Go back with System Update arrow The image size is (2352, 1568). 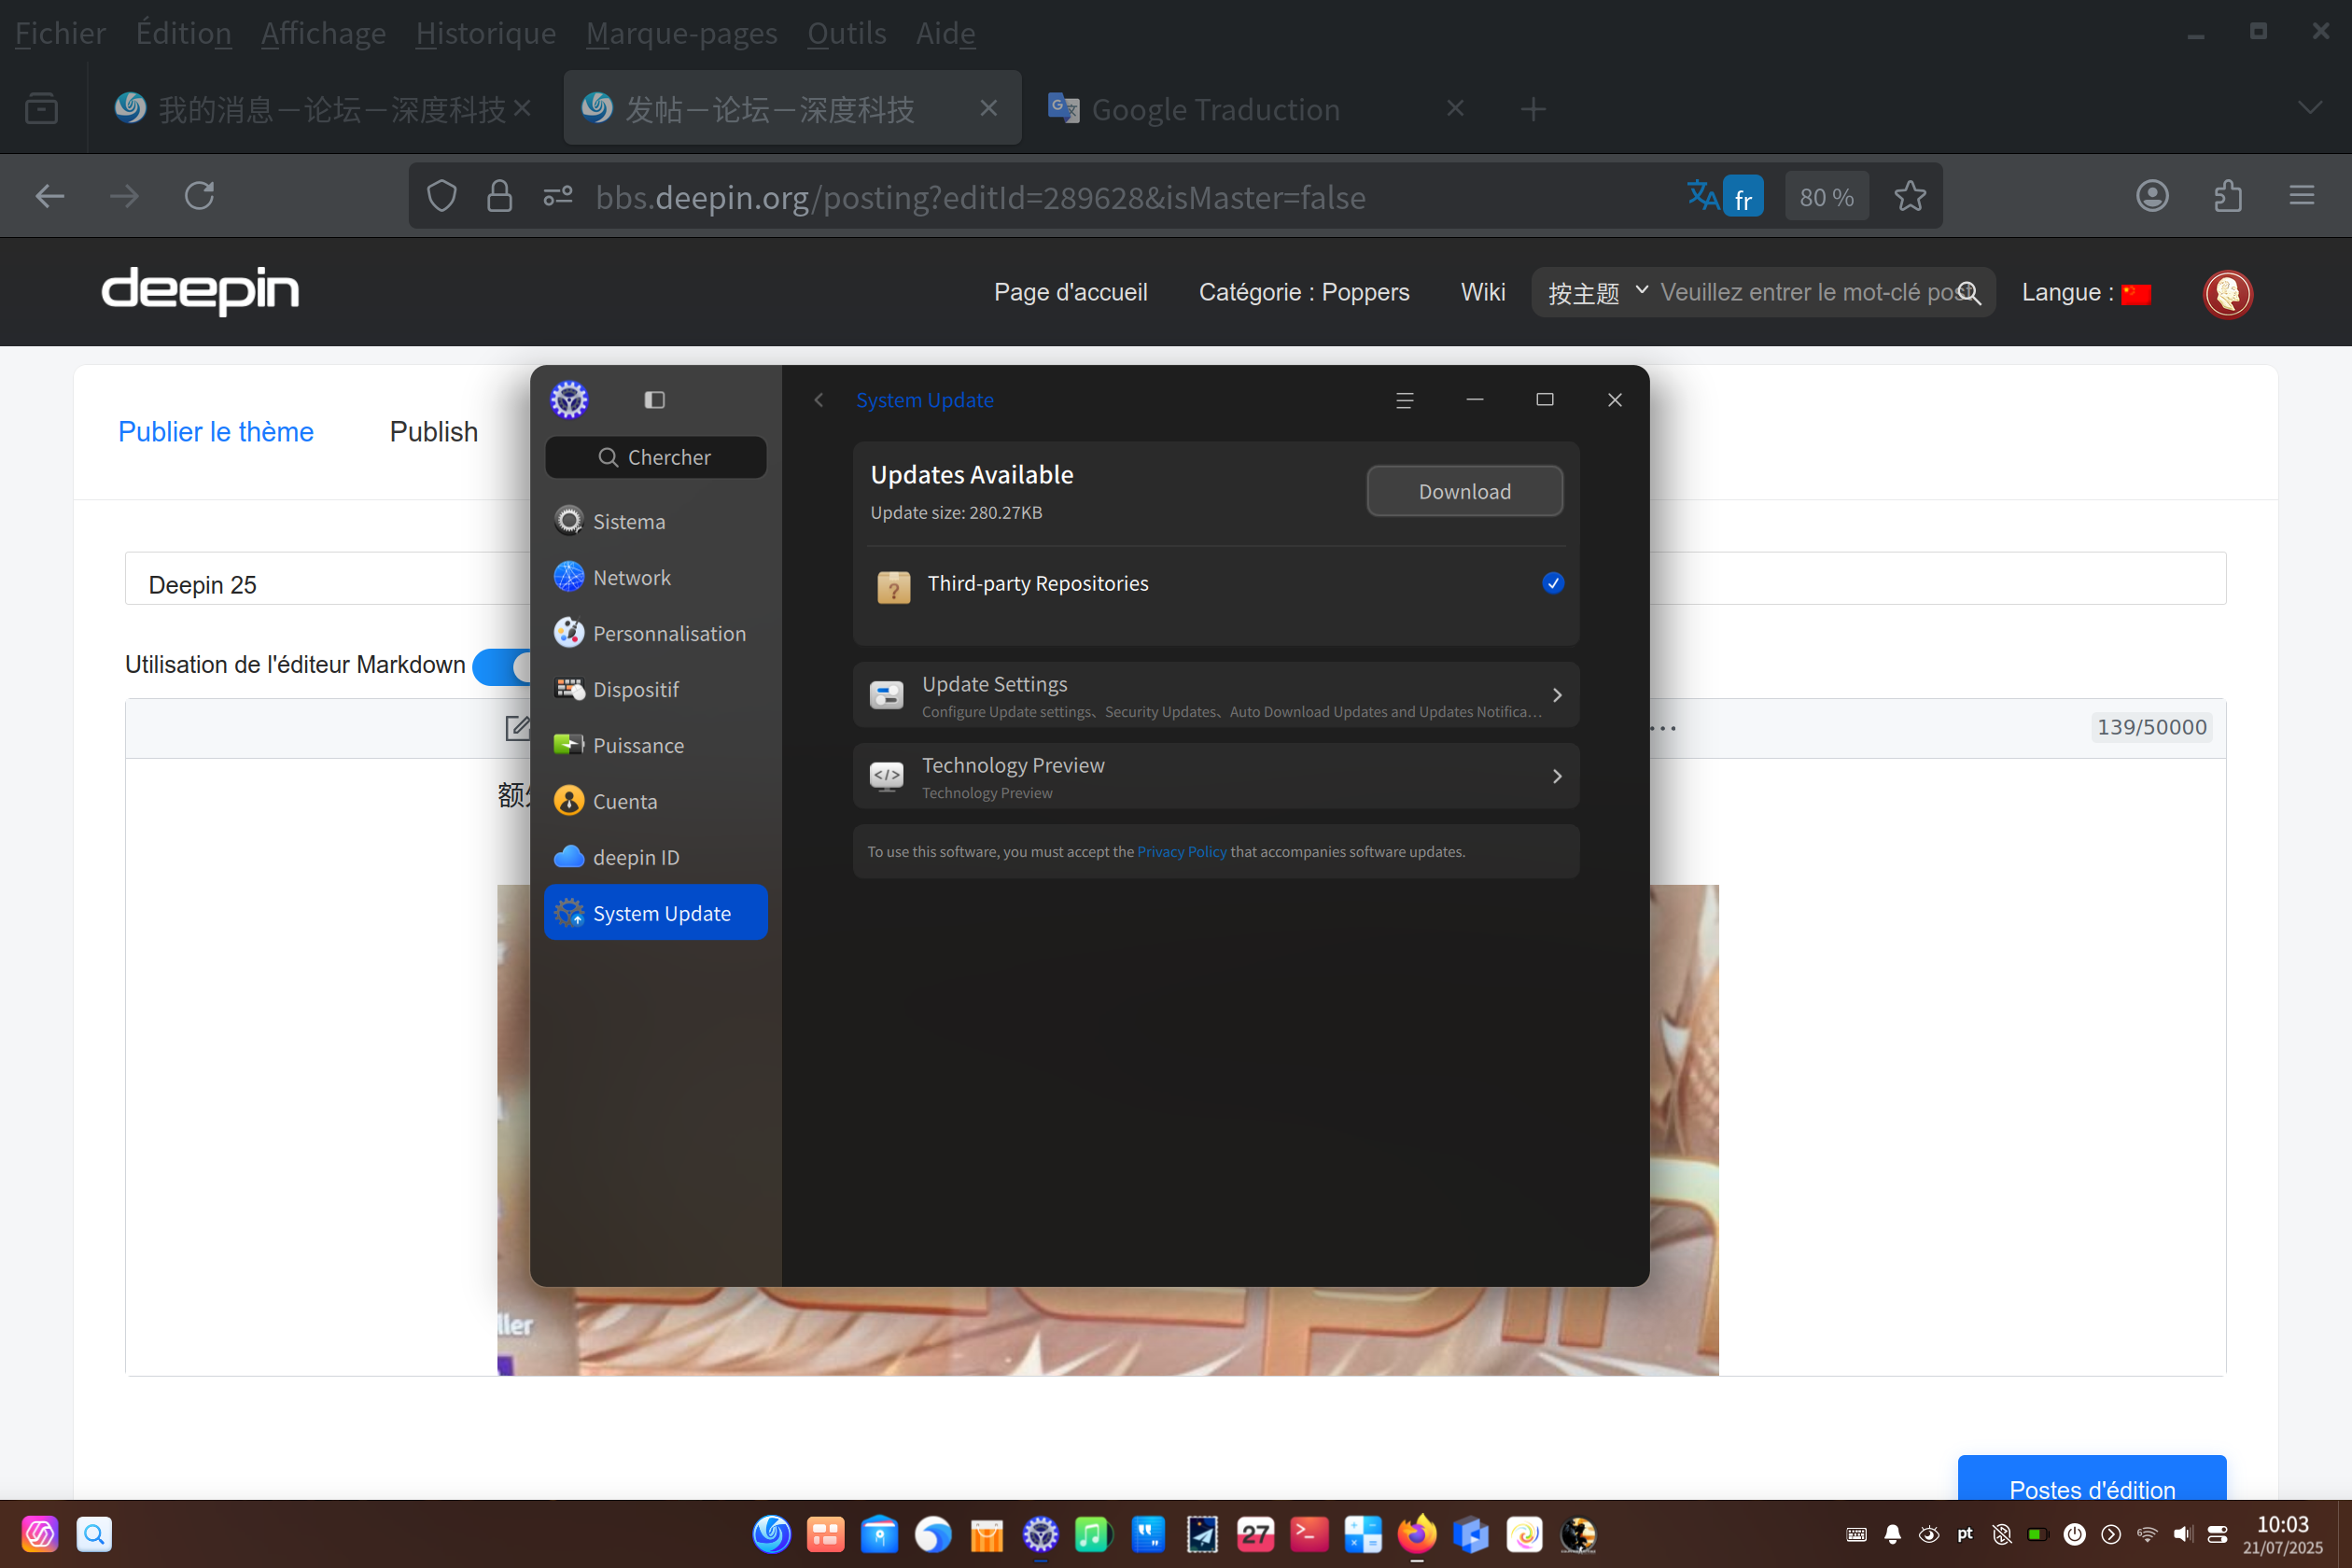point(819,400)
